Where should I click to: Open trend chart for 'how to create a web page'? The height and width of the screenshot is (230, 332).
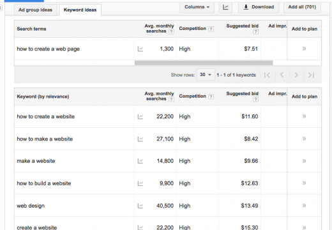pyautogui.click(x=140, y=49)
